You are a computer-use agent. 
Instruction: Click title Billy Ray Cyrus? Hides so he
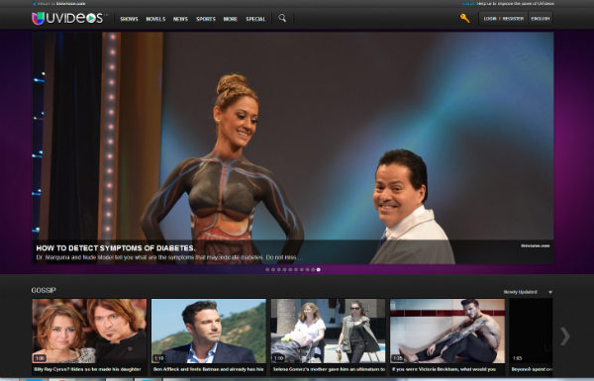(x=87, y=369)
